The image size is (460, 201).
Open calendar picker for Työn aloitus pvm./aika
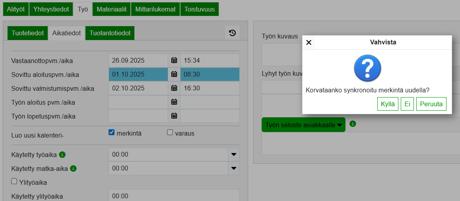[174, 102]
